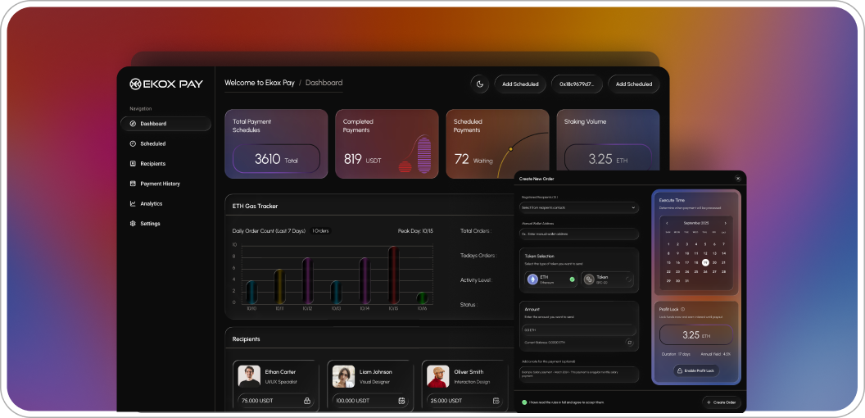Click the manual wallet address input field

pos(579,234)
